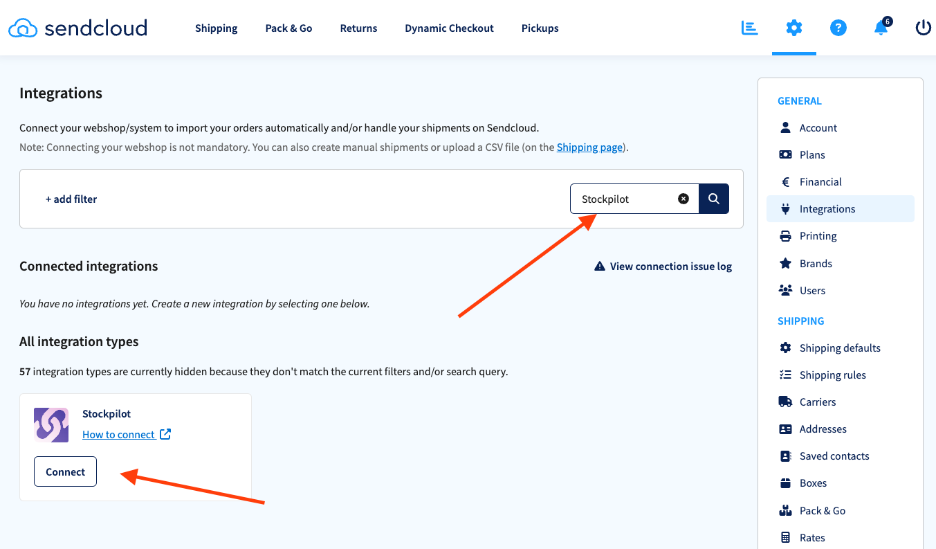Image resolution: width=936 pixels, height=549 pixels.
Task: Open the Pickups top menu
Action: pos(540,28)
